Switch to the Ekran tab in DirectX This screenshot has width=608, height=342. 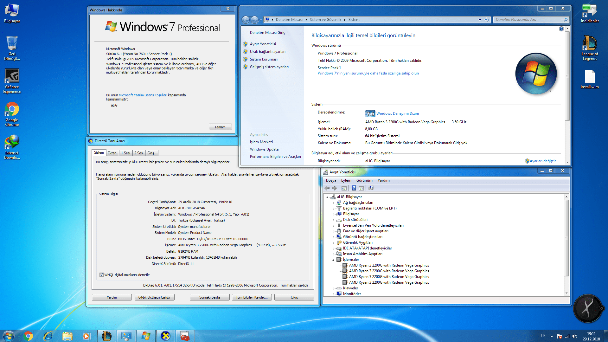[112, 153]
